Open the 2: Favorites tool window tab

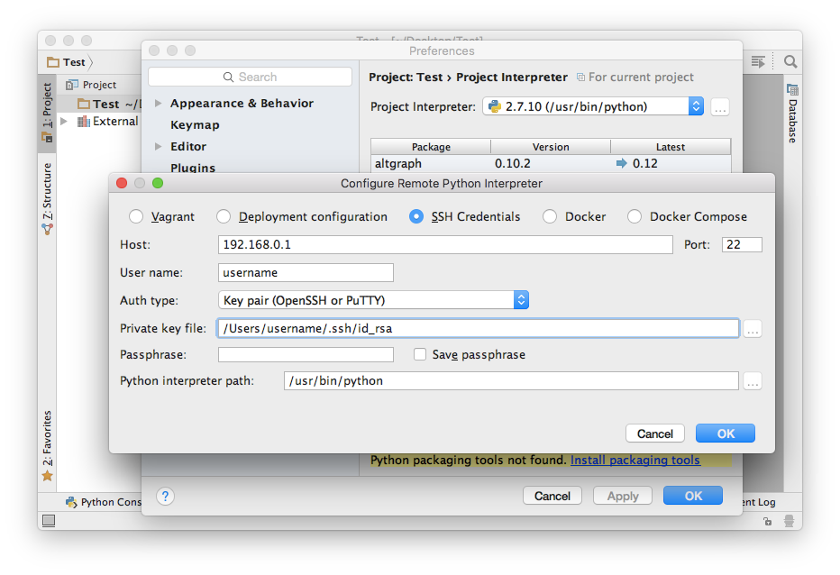(47, 446)
